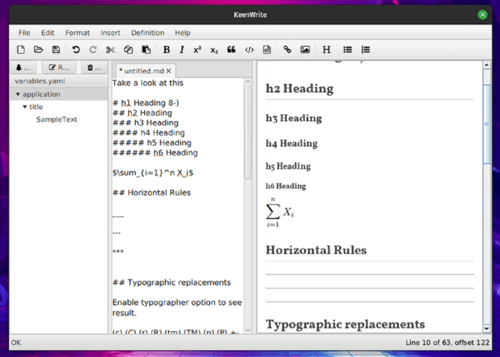This screenshot has width=500, height=357.
Task: Open the Save document icon
Action: tap(56, 49)
